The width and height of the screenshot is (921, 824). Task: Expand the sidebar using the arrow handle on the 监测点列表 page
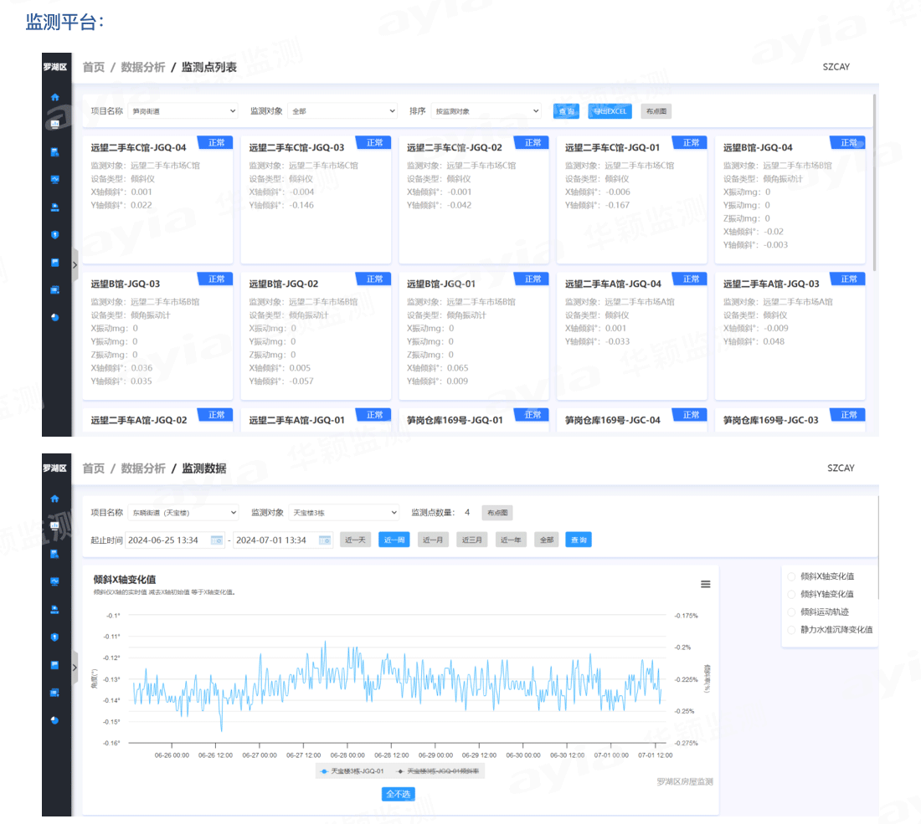coord(75,264)
